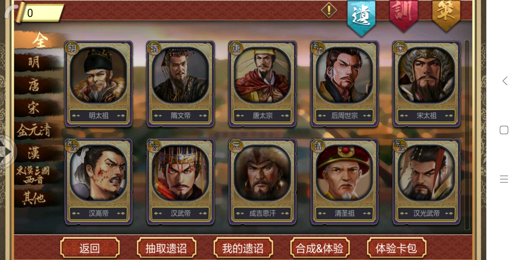Tap the Android back chevron
Viewport: 521px width, 260px height.
504,81
